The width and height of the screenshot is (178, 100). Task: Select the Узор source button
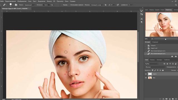coord(52,5)
